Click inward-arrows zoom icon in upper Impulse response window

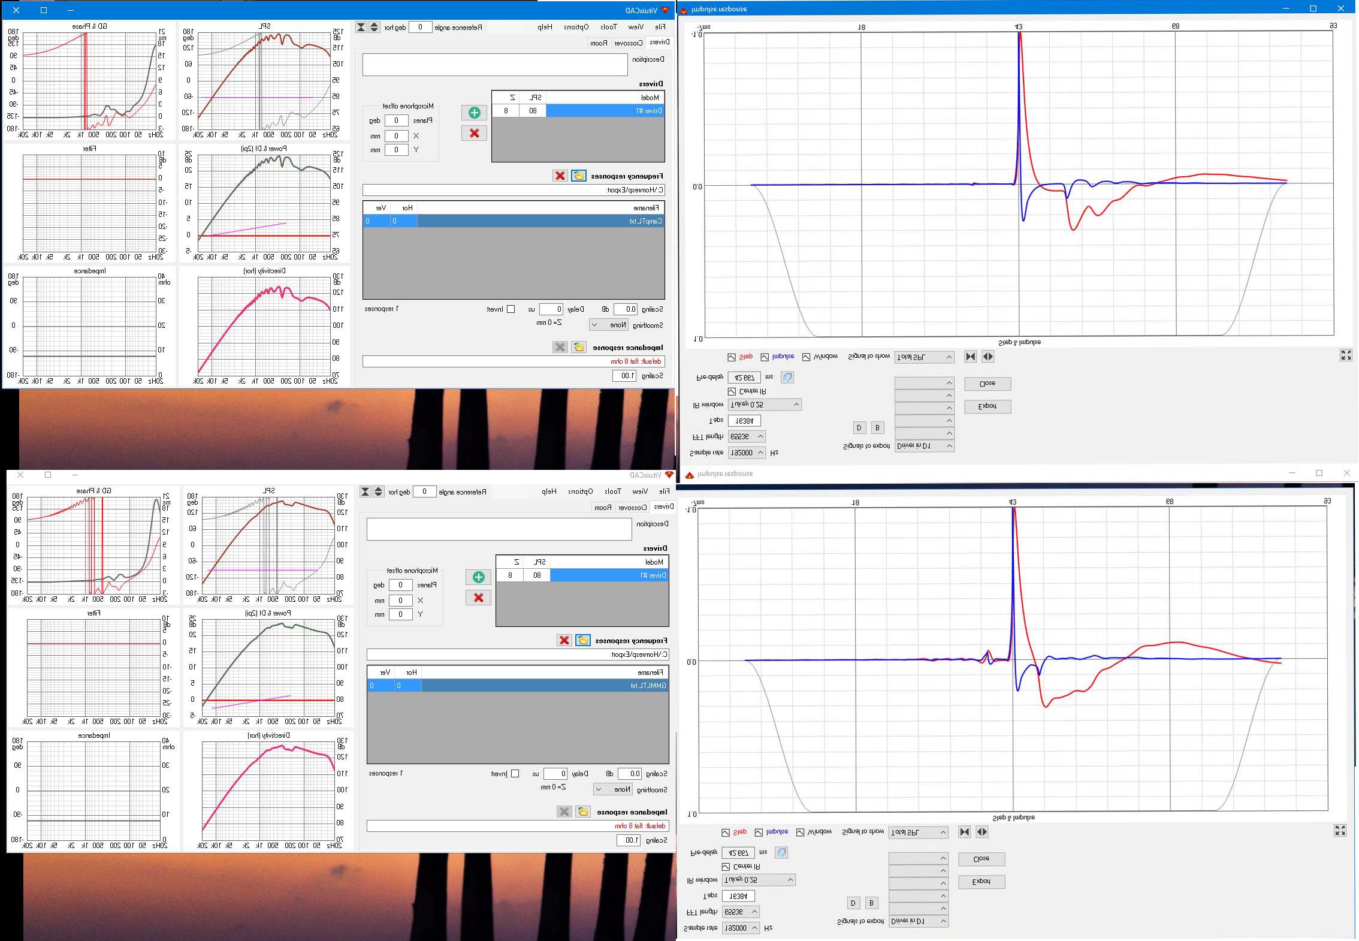tap(971, 357)
